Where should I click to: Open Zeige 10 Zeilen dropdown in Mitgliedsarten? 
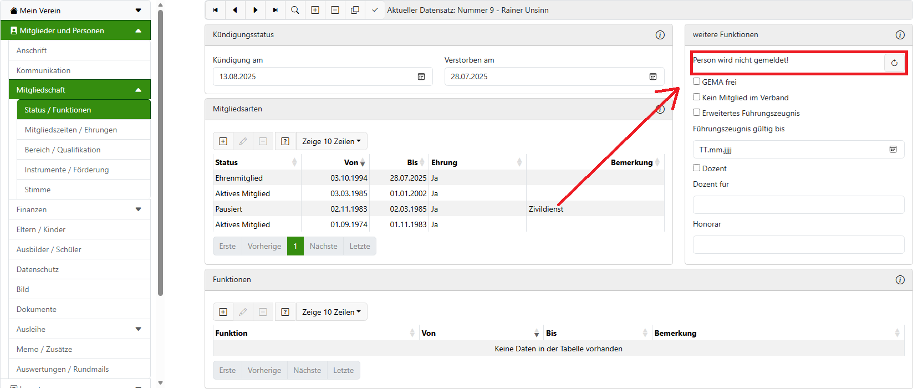[x=331, y=141]
